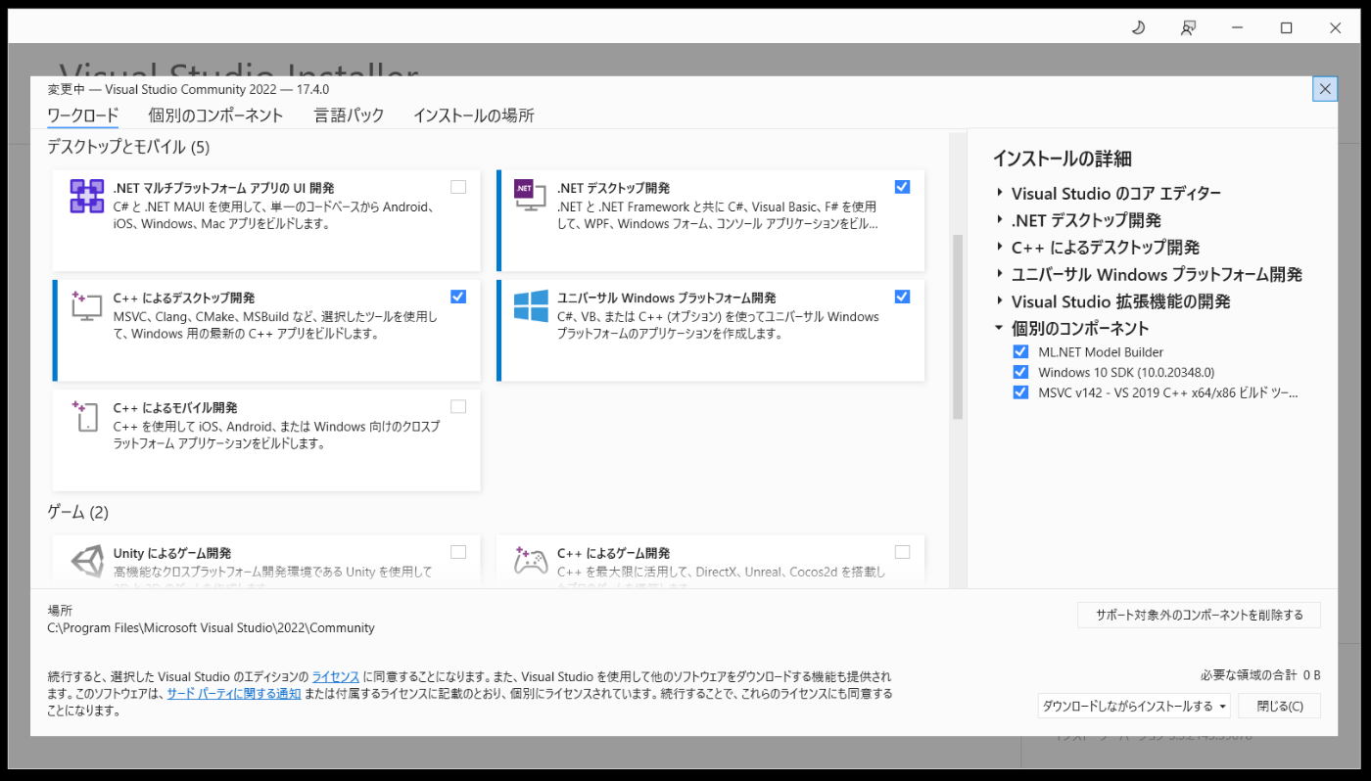This screenshot has width=1371, height=781.
Task: Click the Windows logo of ユニバーサル Windows プラットフォーム開発
Action: (531, 306)
